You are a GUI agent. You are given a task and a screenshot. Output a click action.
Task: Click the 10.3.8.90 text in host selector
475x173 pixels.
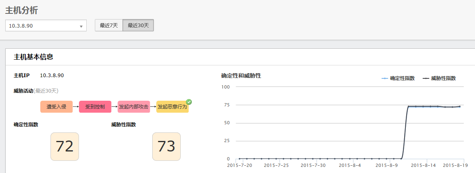[x=21, y=26]
